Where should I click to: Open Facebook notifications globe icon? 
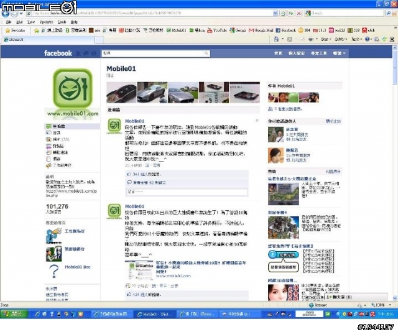94,53
